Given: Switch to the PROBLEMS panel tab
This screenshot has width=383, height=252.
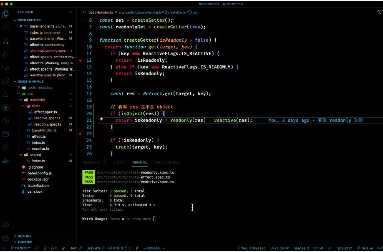Looking at the screenshot, I should click(91, 162).
